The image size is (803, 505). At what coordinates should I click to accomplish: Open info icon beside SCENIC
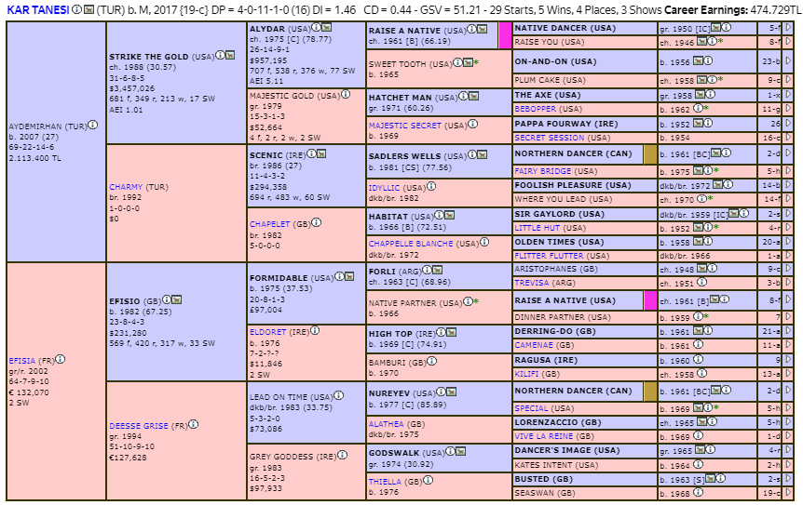[311, 153]
